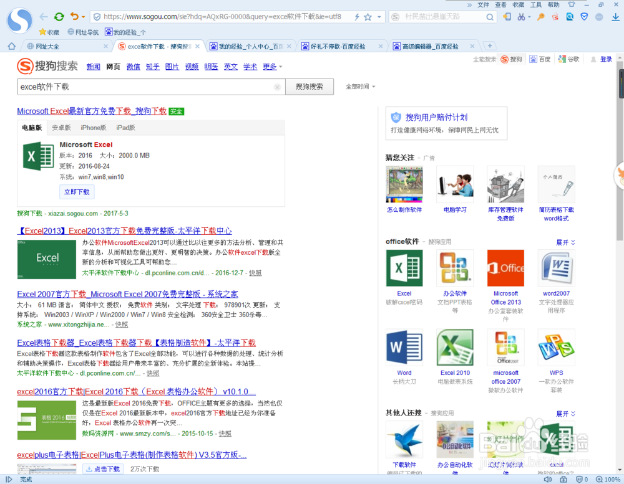Click the 搜狗搜索 button

310,87
